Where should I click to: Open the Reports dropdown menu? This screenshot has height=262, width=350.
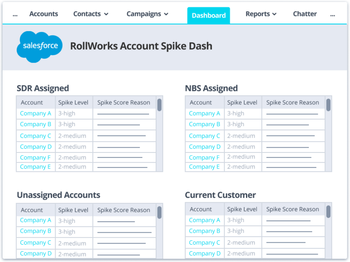coord(261,14)
